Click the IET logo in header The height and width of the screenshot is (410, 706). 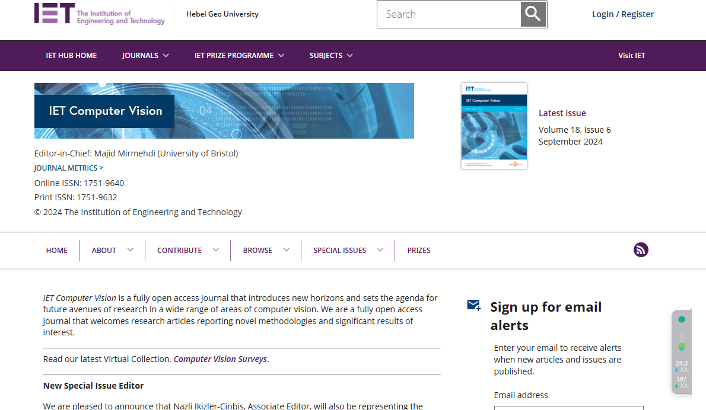click(x=100, y=14)
